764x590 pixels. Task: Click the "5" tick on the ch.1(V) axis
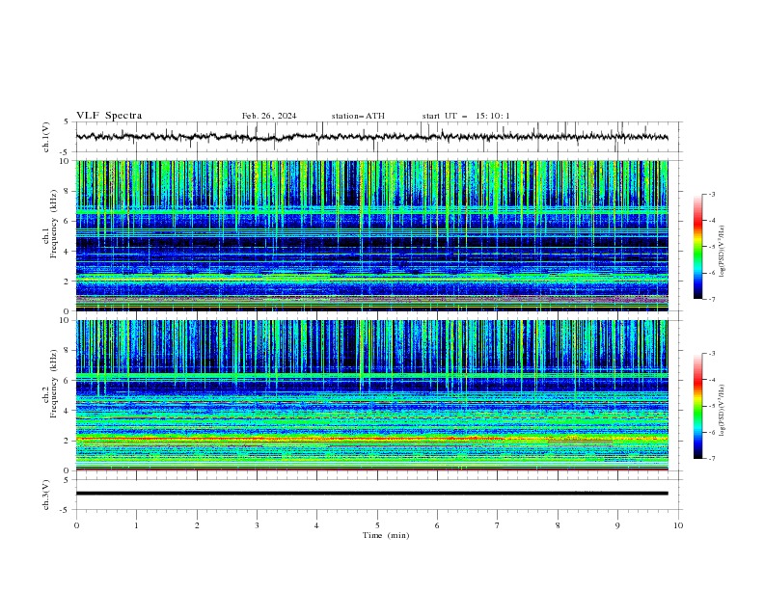tap(67, 122)
